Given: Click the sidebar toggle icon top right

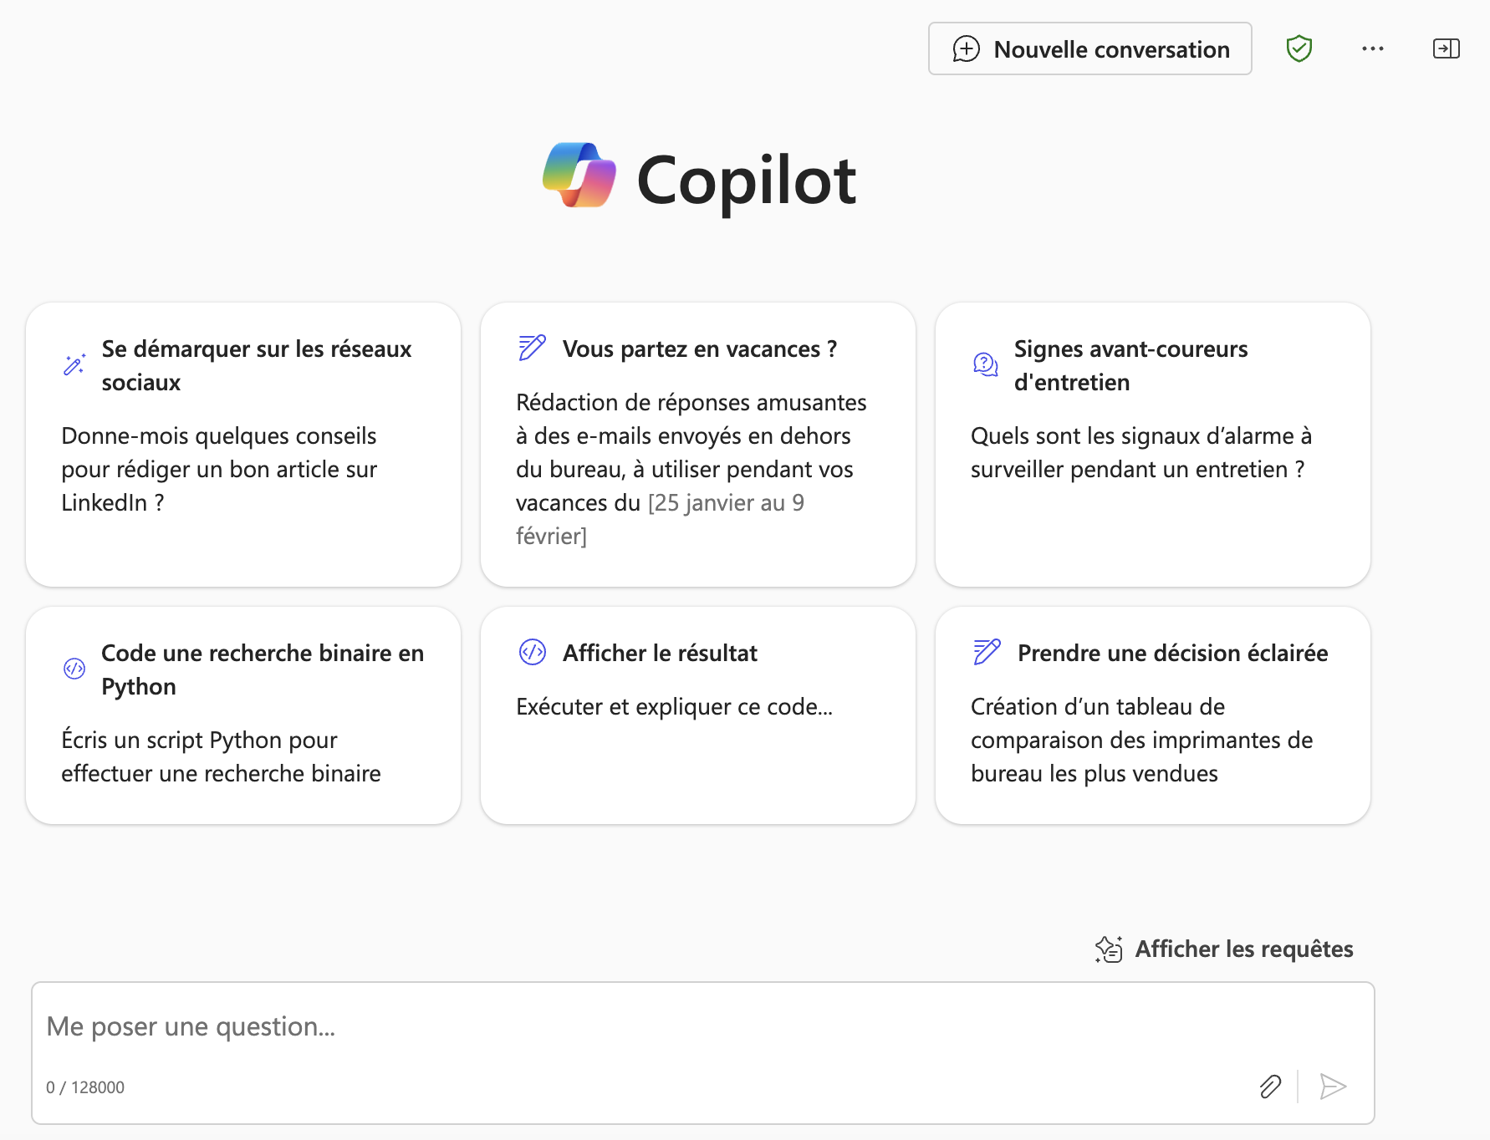Looking at the screenshot, I should [x=1447, y=48].
